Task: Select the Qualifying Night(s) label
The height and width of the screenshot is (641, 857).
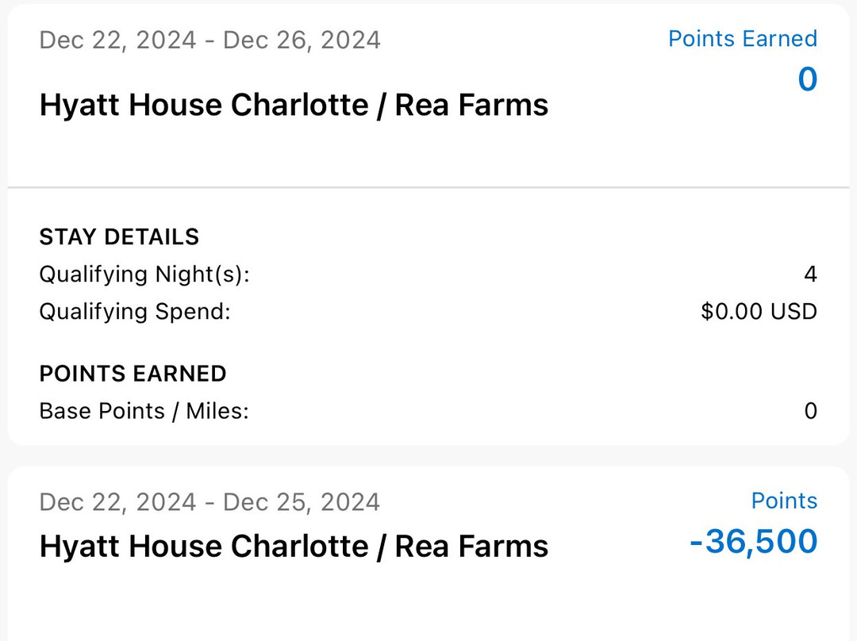Action: point(144,274)
